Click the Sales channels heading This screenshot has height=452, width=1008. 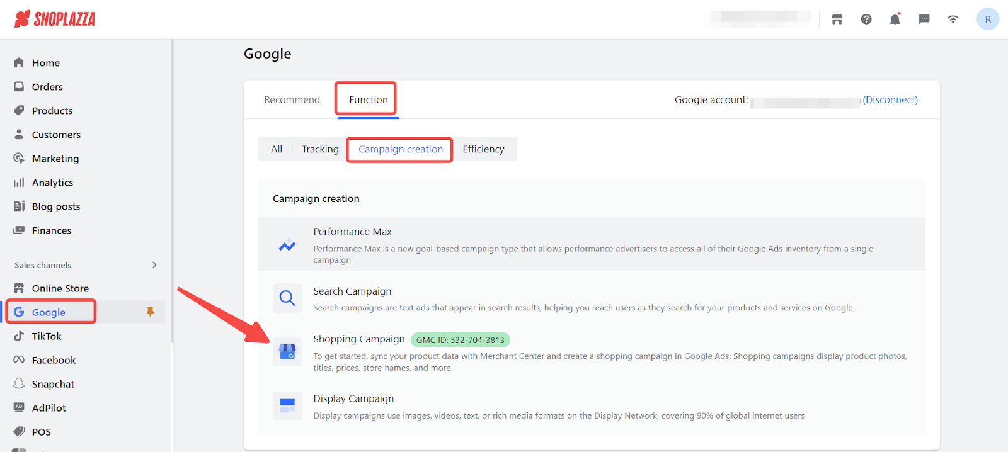(43, 265)
